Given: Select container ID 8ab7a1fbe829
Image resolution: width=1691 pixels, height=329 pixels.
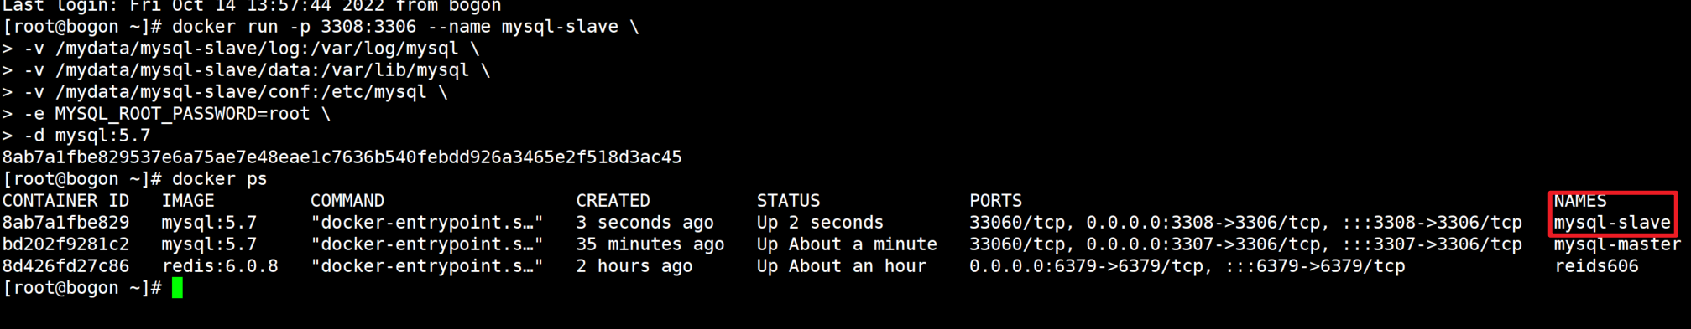Looking at the screenshot, I should click(66, 223).
